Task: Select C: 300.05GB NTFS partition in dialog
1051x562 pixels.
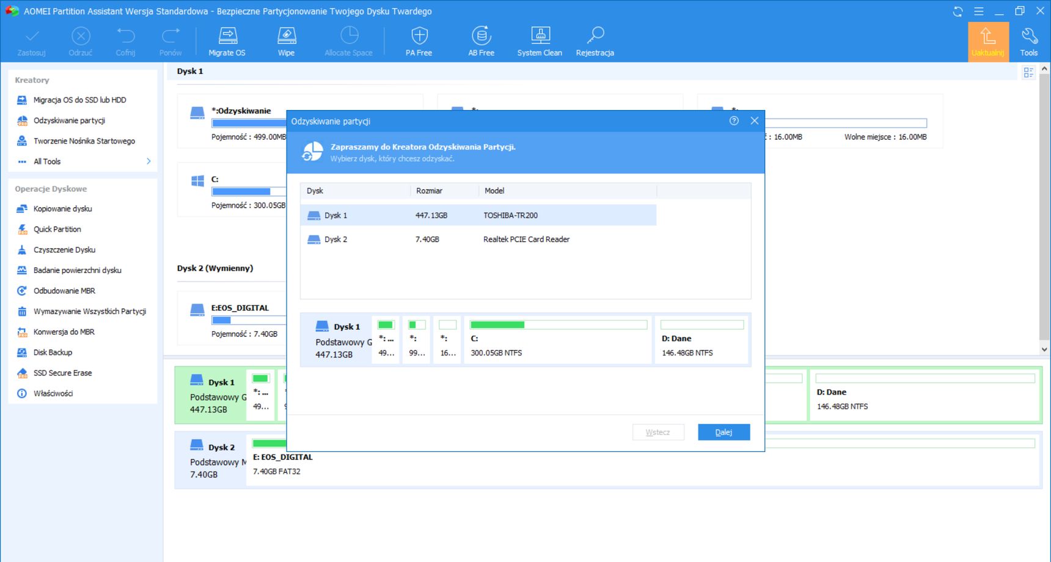Action: [x=558, y=340]
